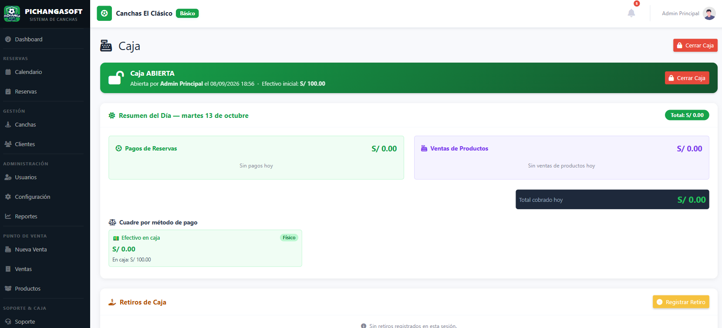Click the Total cobrado hoy bar
The width and height of the screenshot is (722, 328).
612,200
